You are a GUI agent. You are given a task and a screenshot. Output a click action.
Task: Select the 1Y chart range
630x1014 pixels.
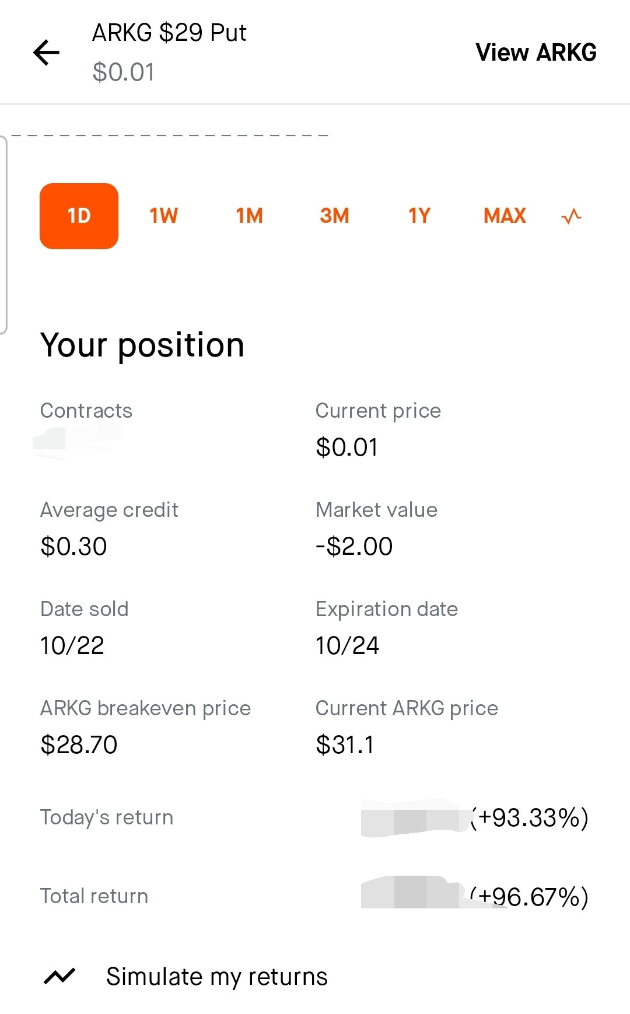419,216
